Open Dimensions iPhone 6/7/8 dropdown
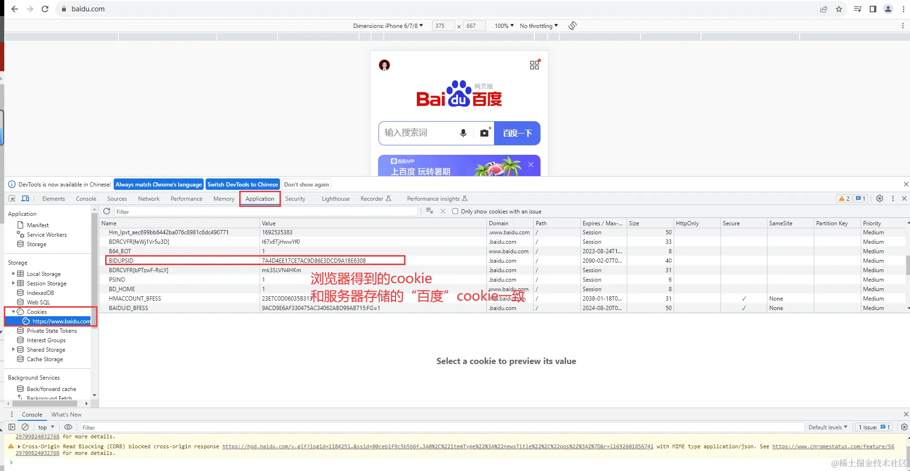This screenshot has width=910, height=471. tap(388, 26)
